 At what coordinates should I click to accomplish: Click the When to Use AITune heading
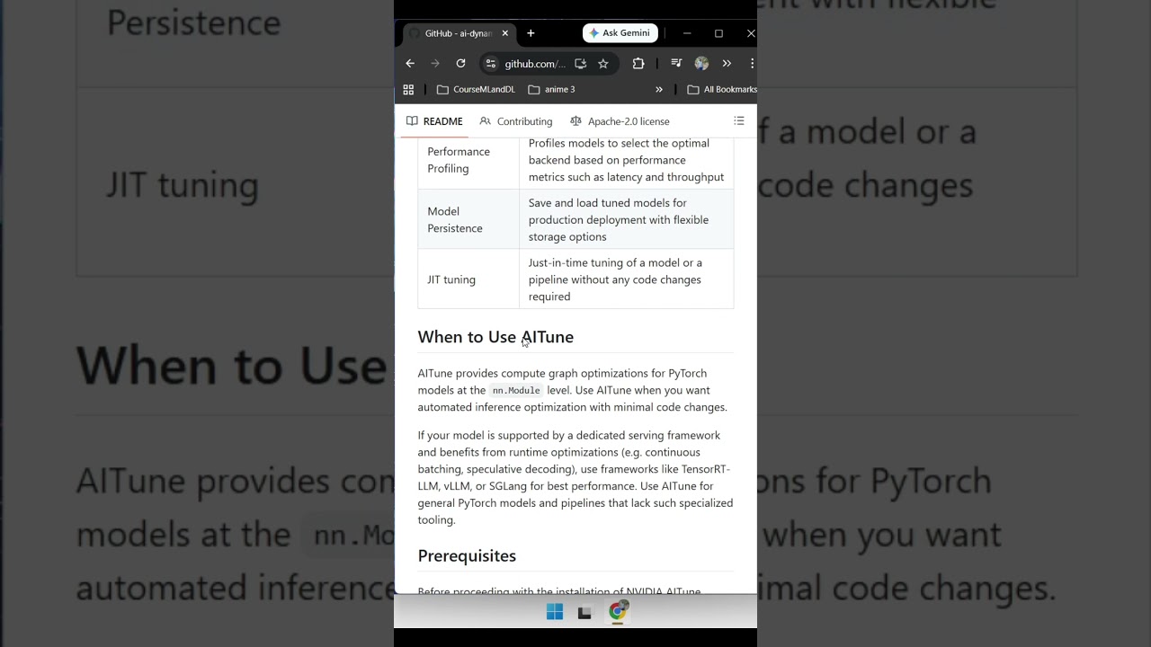coord(495,337)
